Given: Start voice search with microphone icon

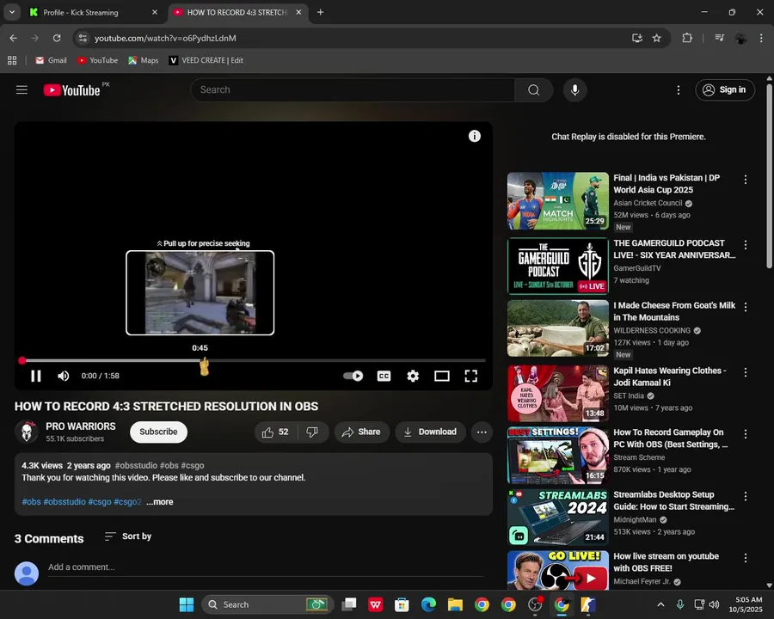Looking at the screenshot, I should 574,89.
